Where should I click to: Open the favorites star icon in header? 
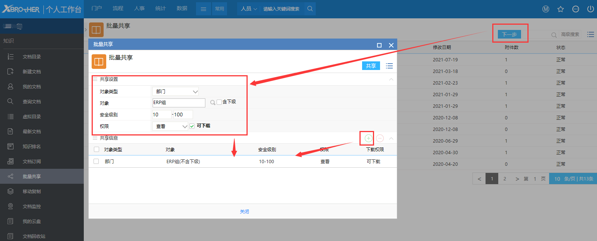tap(560, 9)
